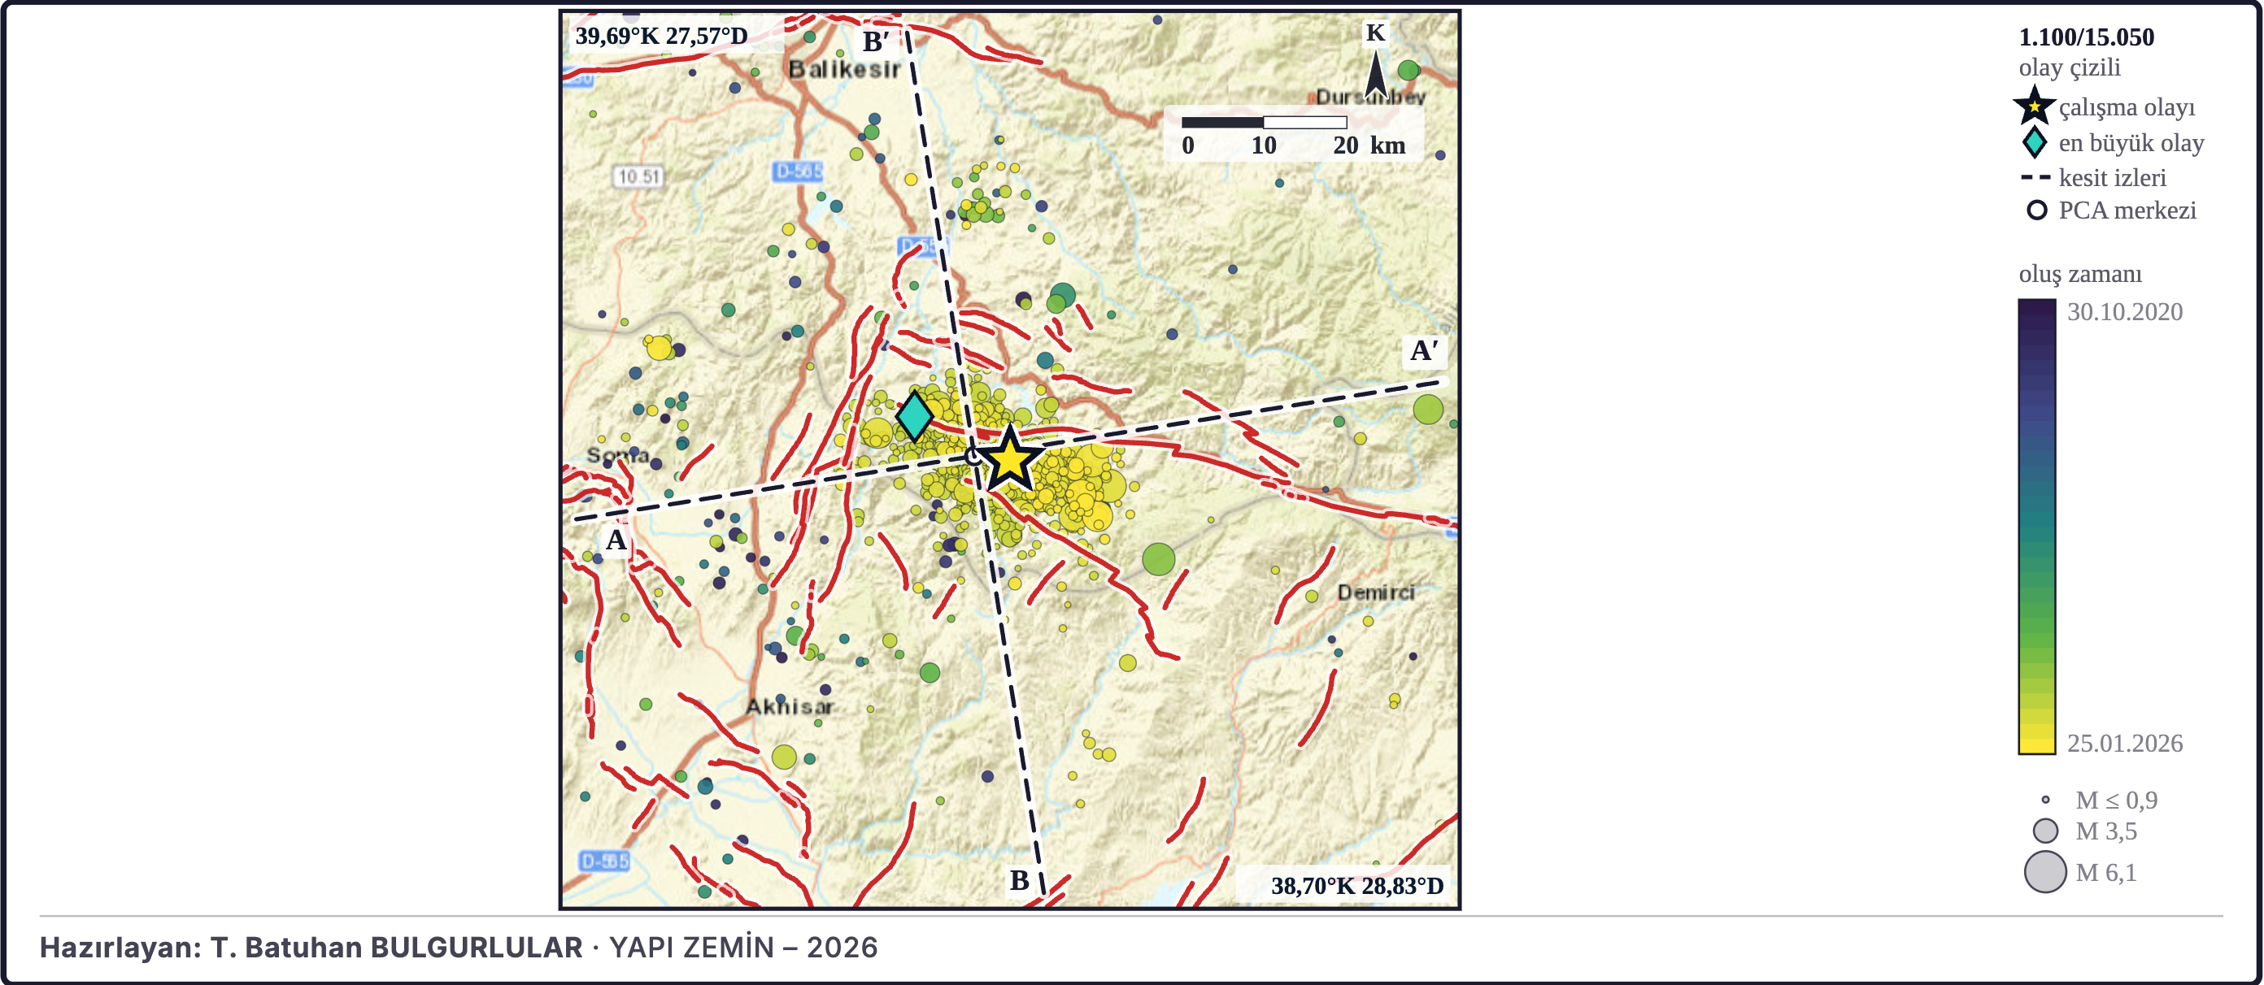The image size is (2264, 985).
Task: Click the A′ profile endpoint label
Action: pyautogui.click(x=1424, y=350)
